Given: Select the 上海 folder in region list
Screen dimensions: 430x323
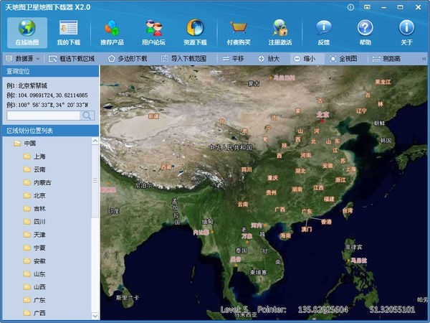Looking at the screenshot, I should click(39, 156).
